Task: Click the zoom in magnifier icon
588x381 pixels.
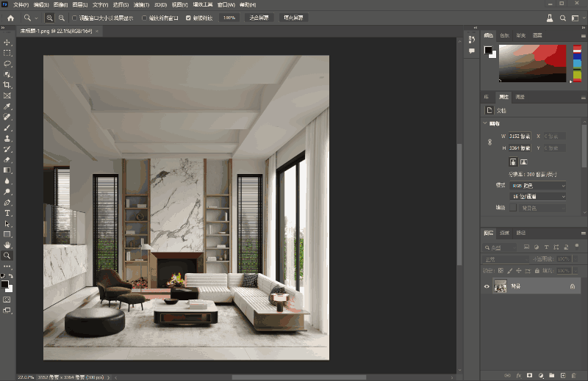Action: click(49, 17)
